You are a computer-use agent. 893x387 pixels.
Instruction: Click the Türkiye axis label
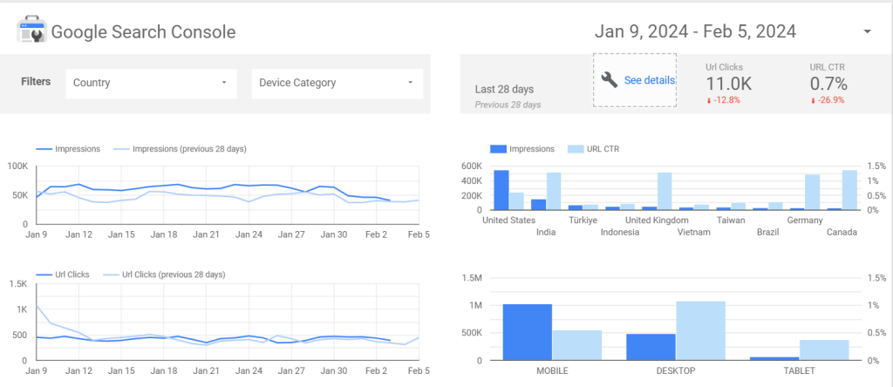pos(583,221)
